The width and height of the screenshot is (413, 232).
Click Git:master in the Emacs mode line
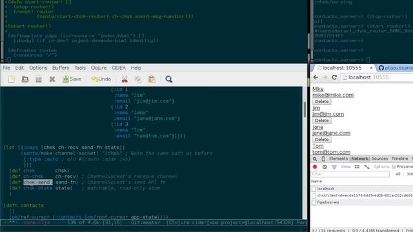[146, 222]
